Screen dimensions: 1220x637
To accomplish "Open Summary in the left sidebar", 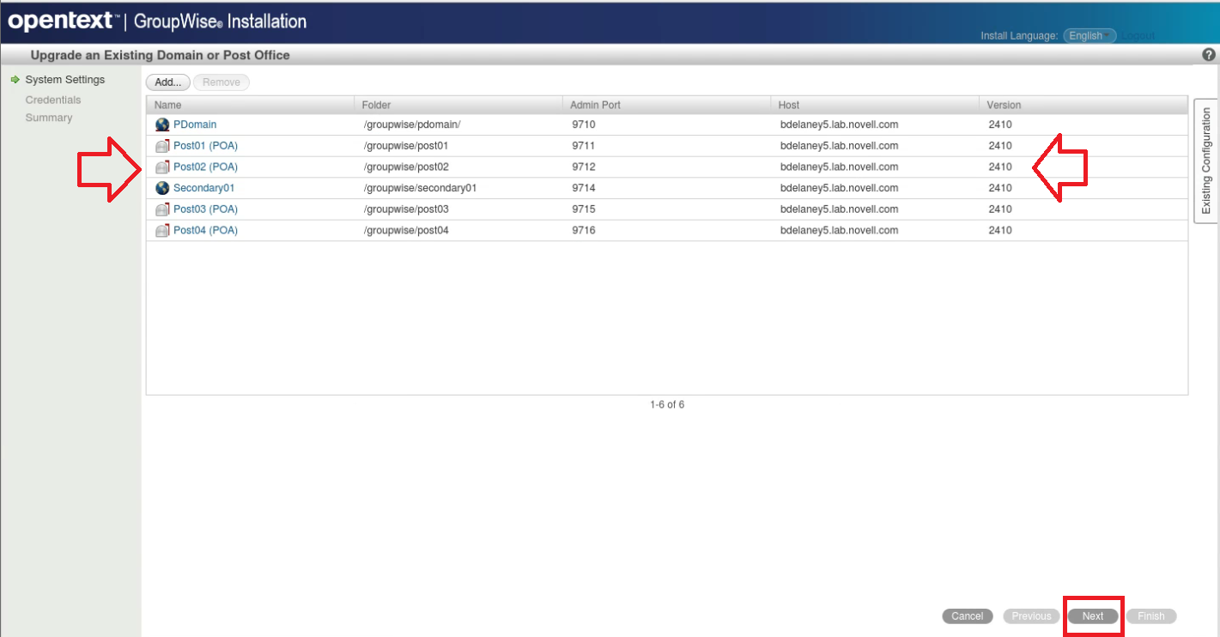I will coord(49,118).
